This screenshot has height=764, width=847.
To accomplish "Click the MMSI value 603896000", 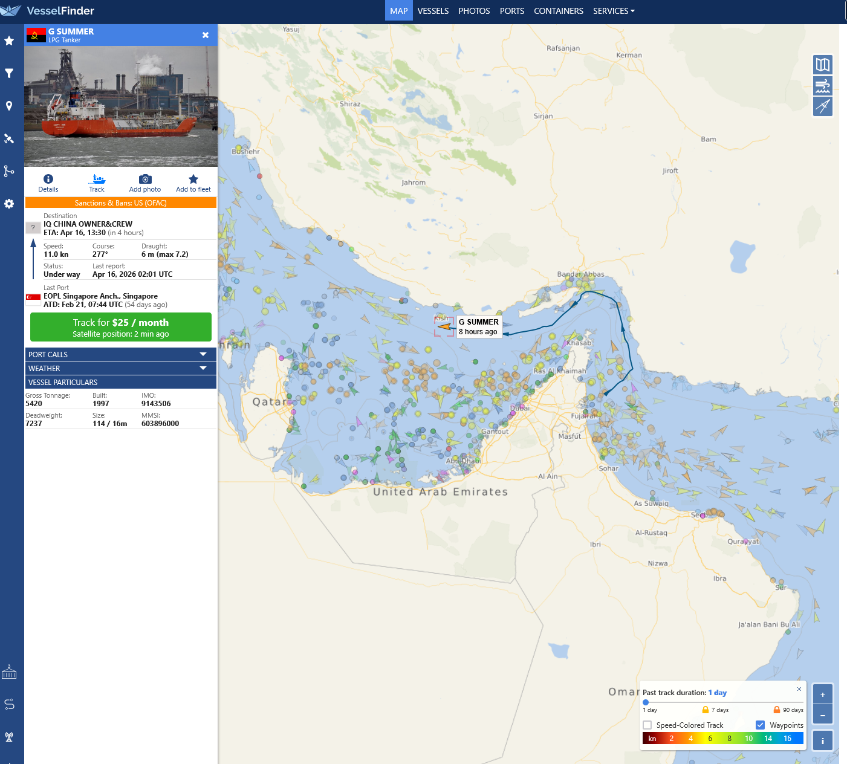I will pyautogui.click(x=161, y=424).
